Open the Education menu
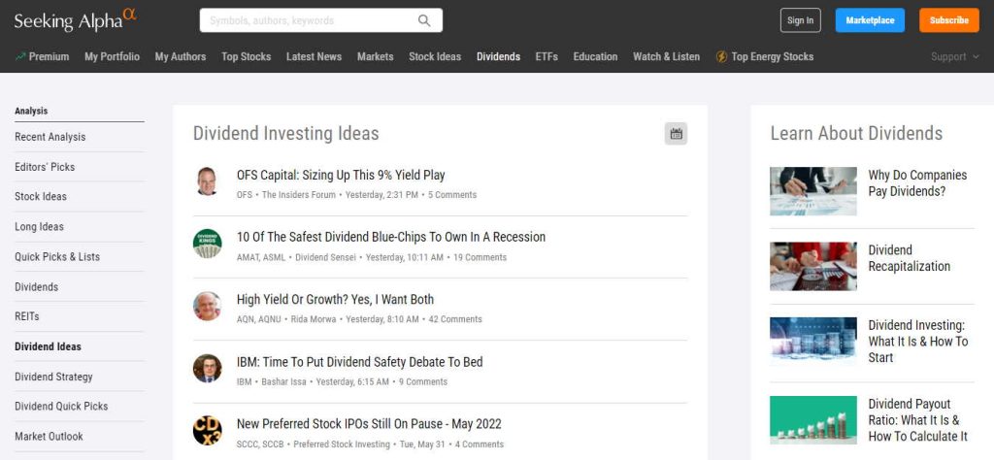994x460 pixels. click(x=595, y=57)
